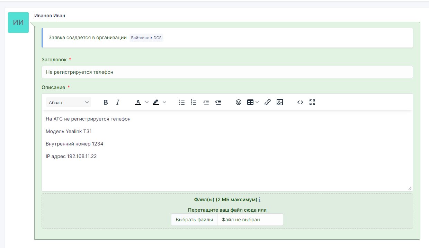Toggle italic text formatting

pyautogui.click(x=118, y=102)
